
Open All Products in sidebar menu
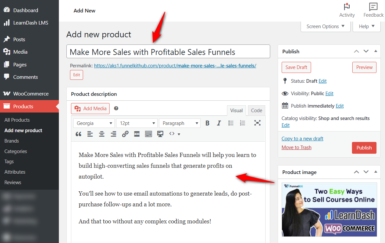click(x=17, y=120)
